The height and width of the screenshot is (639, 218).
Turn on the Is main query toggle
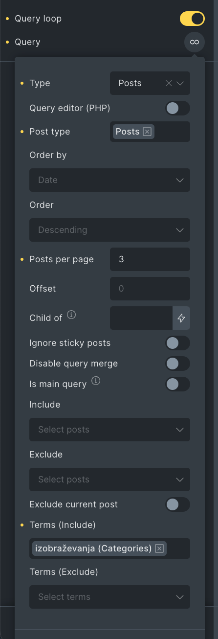point(177,384)
